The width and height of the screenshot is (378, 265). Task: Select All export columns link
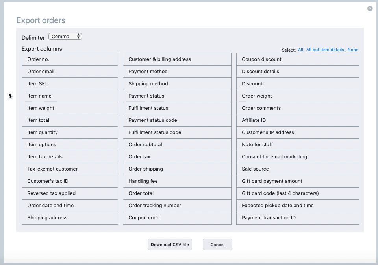pyautogui.click(x=300, y=50)
